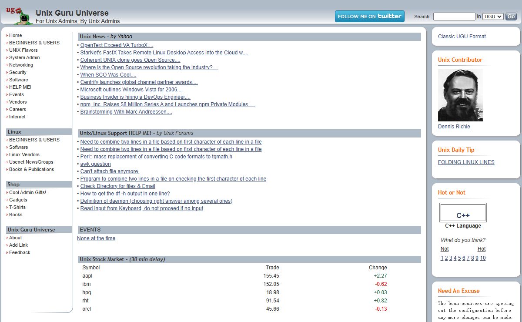
Task: Open Usenet NewsGroups link
Action: (x=31, y=162)
